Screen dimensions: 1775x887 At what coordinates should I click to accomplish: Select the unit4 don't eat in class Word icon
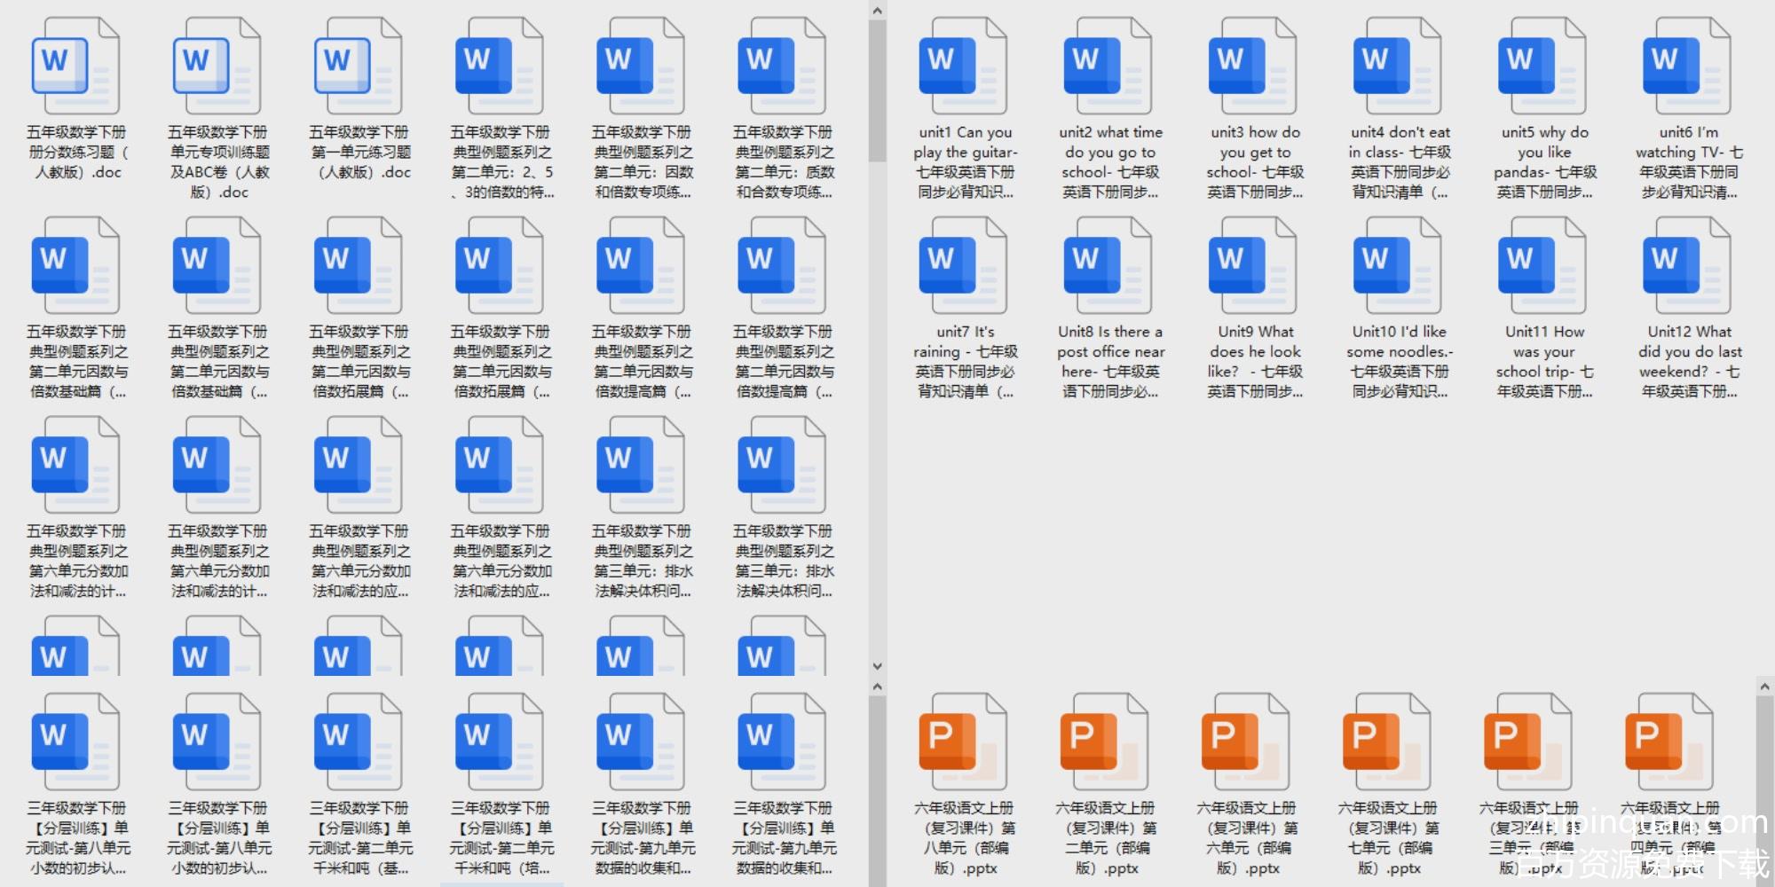[x=1397, y=67]
